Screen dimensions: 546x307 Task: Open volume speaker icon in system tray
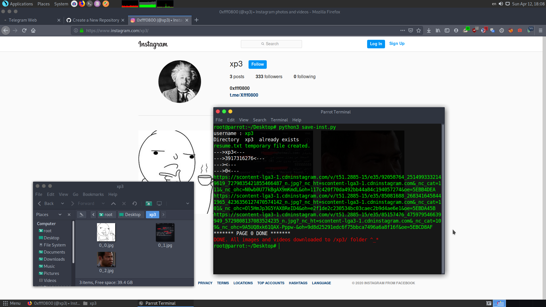501,4
